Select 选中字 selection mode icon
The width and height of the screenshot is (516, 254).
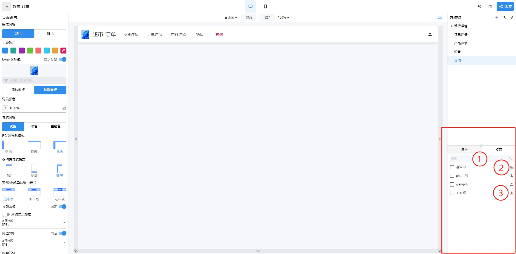[9, 192]
